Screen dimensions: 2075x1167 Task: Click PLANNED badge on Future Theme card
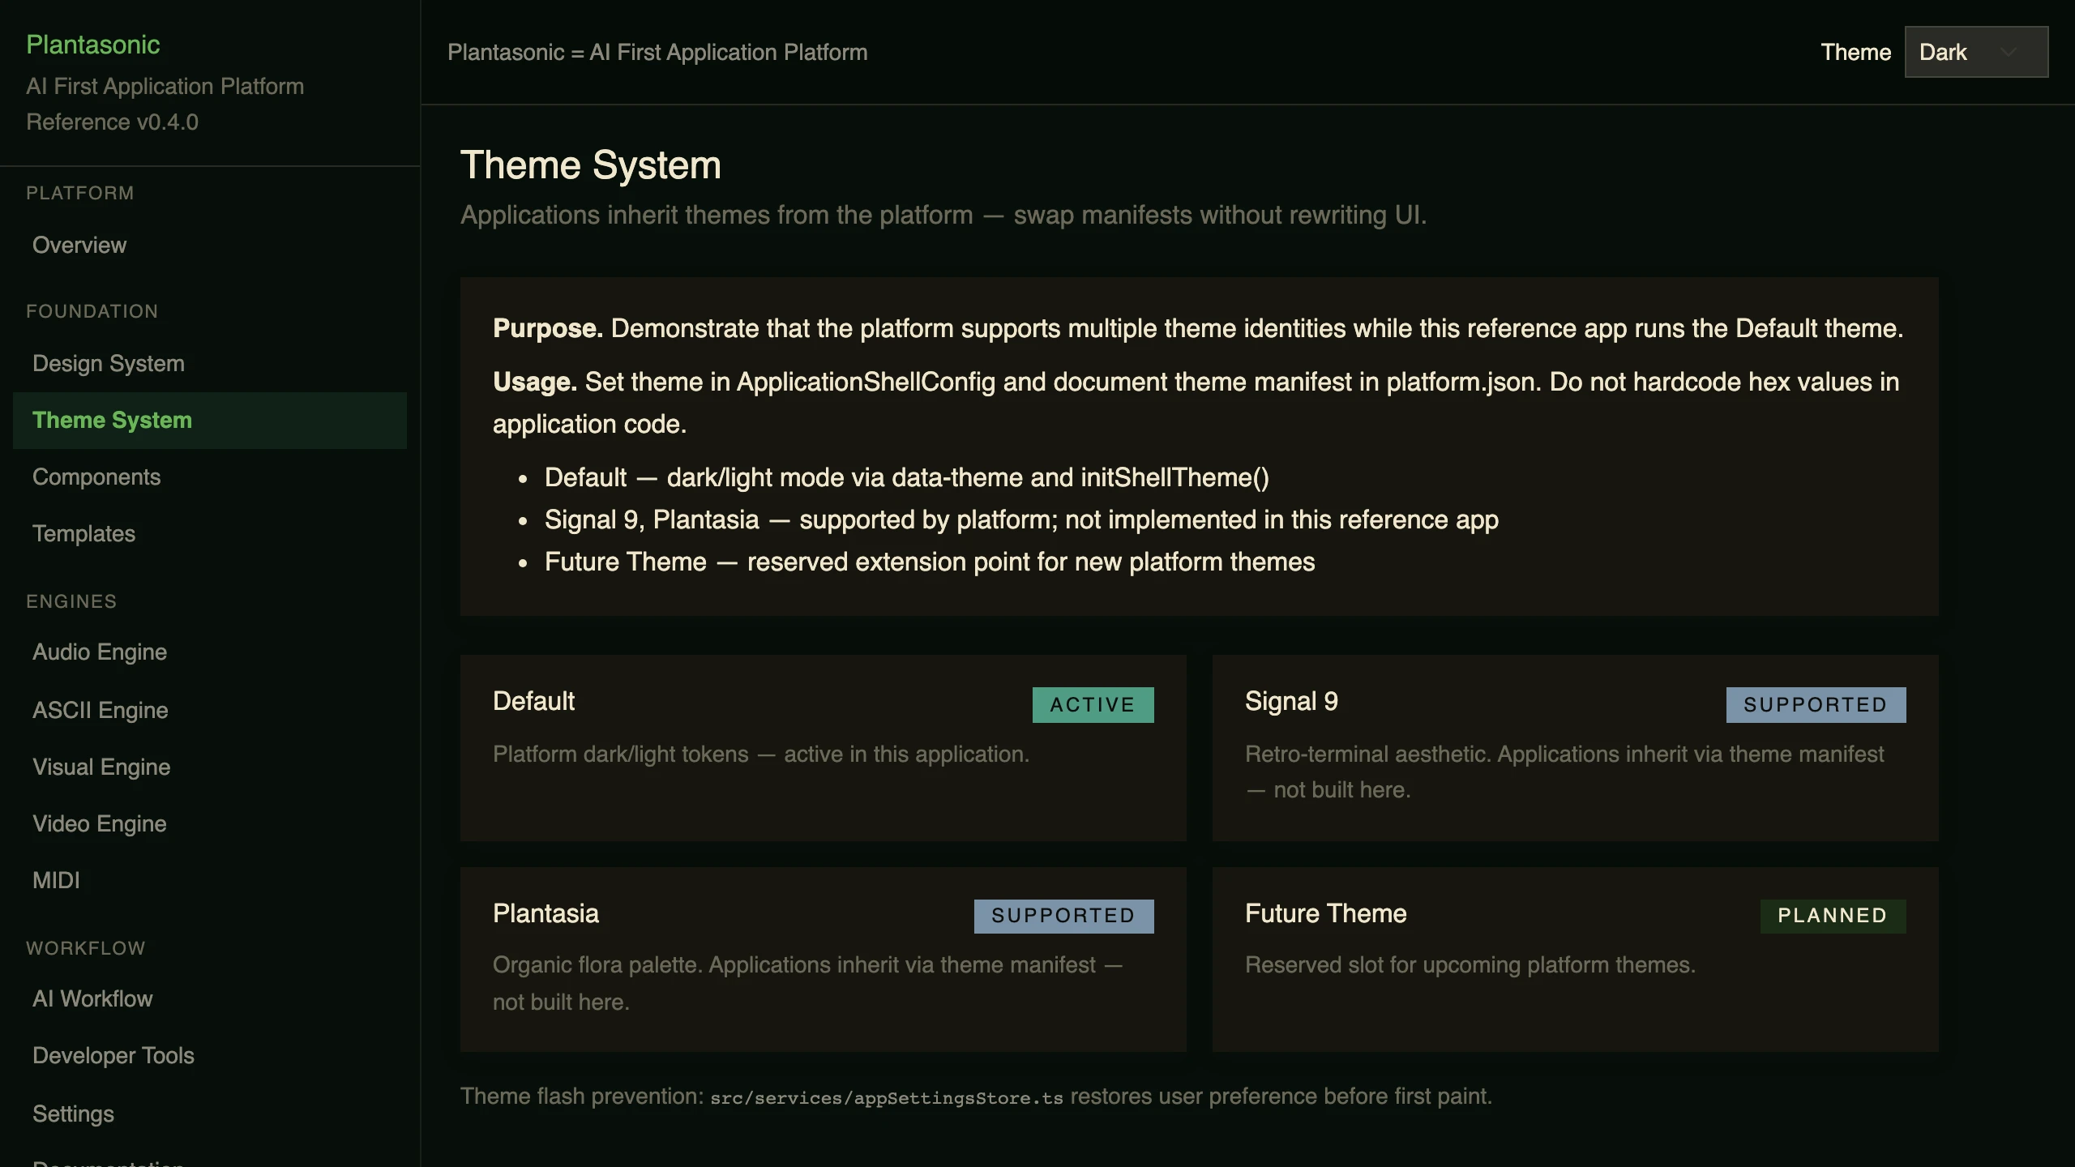[x=1833, y=916]
